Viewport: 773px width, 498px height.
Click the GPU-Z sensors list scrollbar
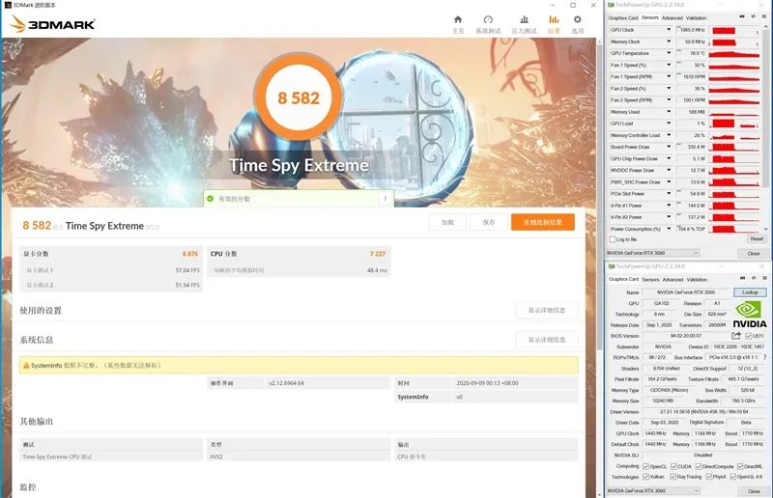(x=765, y=106)
